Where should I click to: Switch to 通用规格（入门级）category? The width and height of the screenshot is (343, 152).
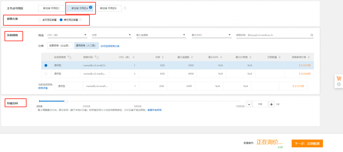point(86,46)
